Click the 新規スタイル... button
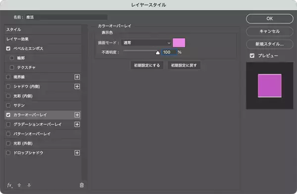The image size is (297, 194). point(270,44)
